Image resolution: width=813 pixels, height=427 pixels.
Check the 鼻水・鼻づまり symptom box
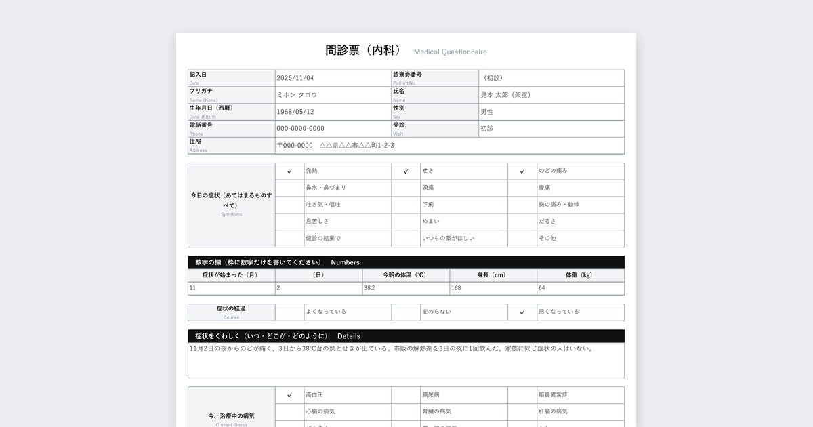[289, 188]
